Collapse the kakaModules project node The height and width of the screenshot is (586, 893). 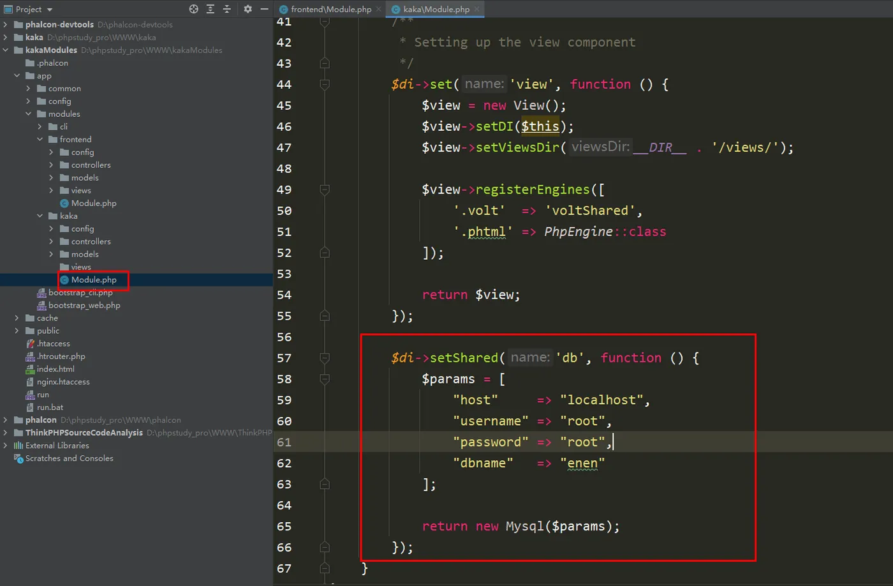pyautogui.click(x=6, y=50)
